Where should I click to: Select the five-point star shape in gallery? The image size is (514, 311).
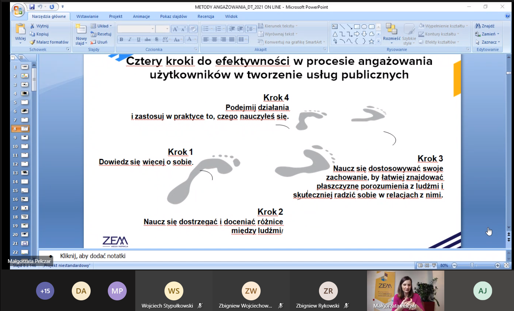pos(372,42)
